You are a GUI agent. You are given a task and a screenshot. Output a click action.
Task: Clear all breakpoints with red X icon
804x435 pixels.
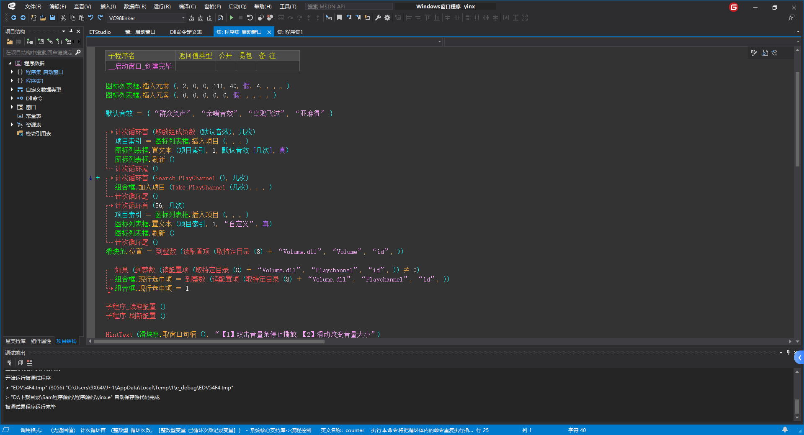[270, 18]
